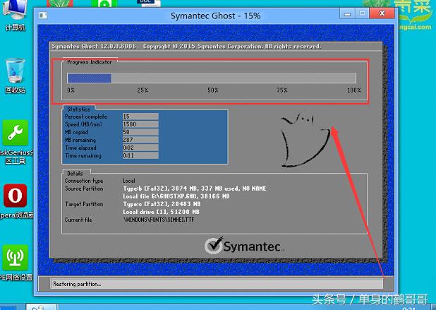Click the Local file G:\GHOSTXP.GHO line
Viewport: 436px width, 310px height.
(x=176, y=196)
